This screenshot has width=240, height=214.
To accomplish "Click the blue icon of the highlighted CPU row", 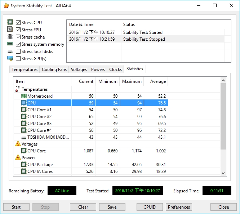I will click(x=24, y=103).
